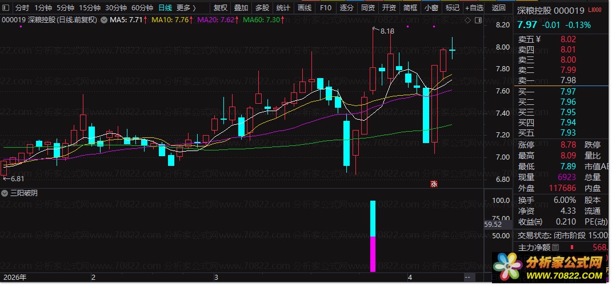Click the 涨停 value 8.78
Image resolution: width=612 pixels, height=285 pixels.
[568, 145]
